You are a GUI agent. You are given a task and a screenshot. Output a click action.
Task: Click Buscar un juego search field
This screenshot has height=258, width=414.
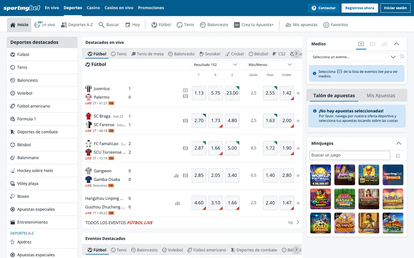click(x=350, y=155)
